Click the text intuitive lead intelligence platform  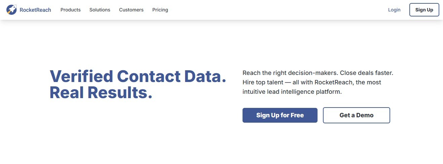[x=292, y=92]
